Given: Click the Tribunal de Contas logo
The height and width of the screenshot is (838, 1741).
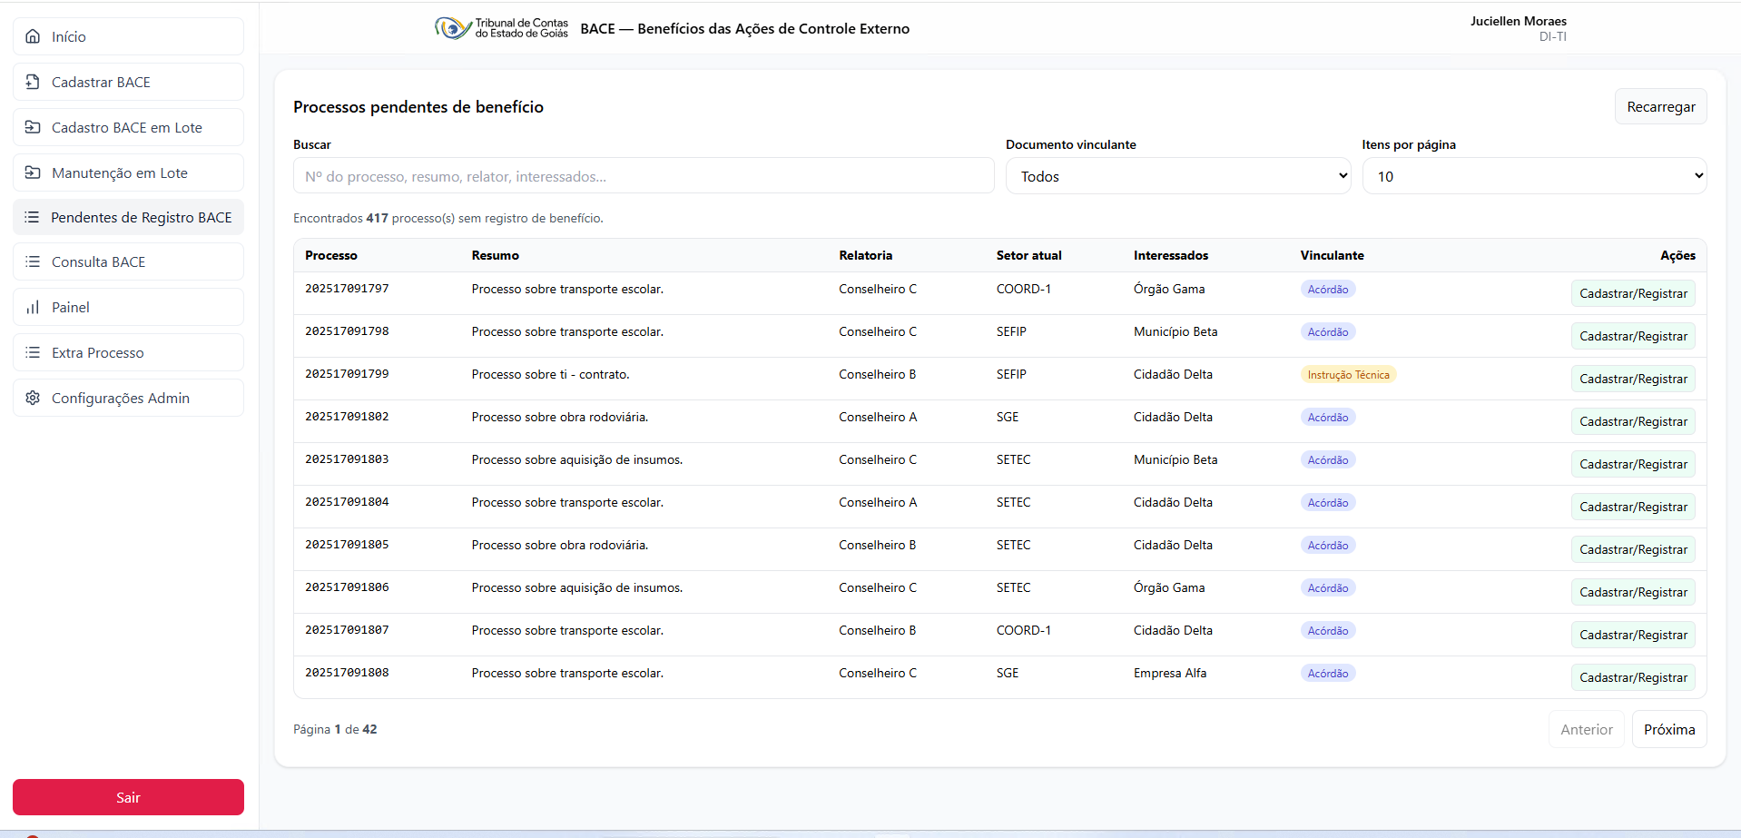Looking at the screenshot, I should tap(501, 28).
